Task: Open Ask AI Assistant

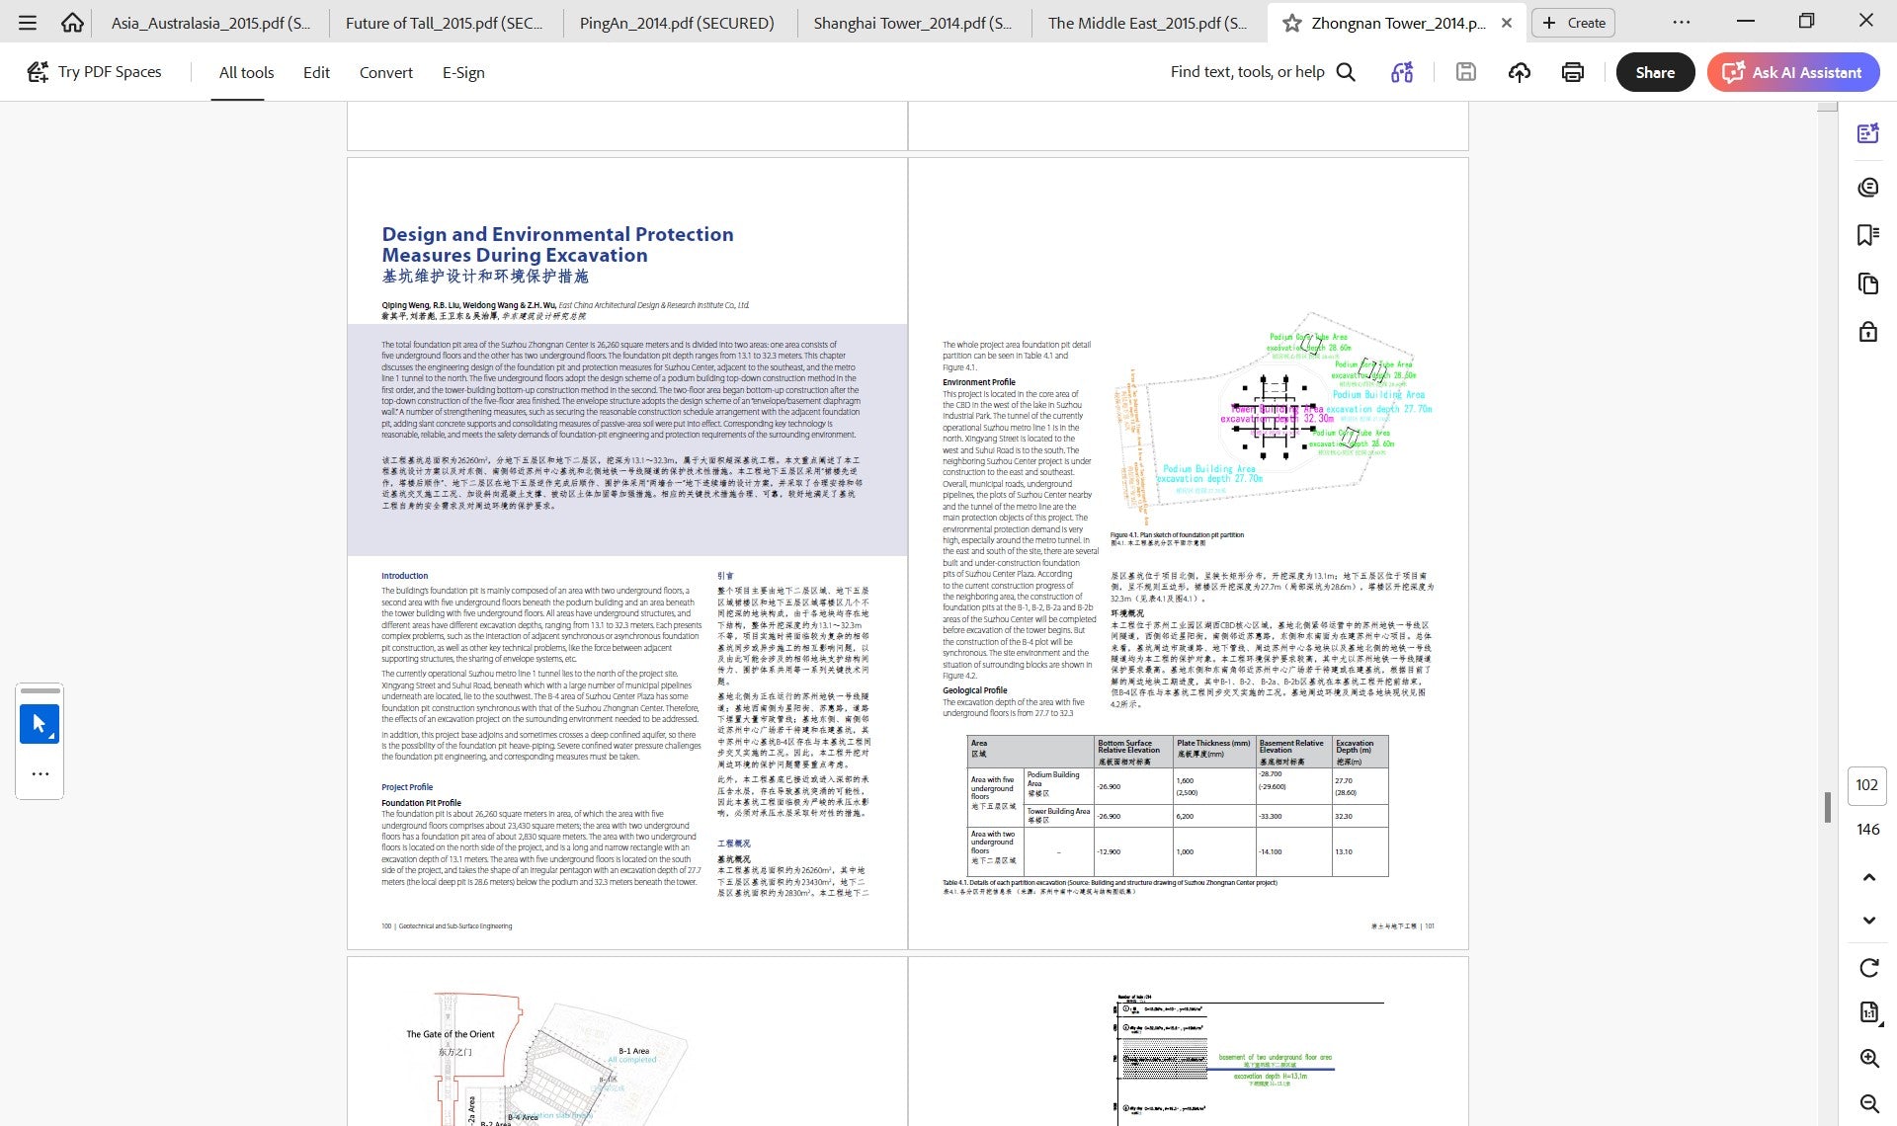Action: [x=1793, y=72]
